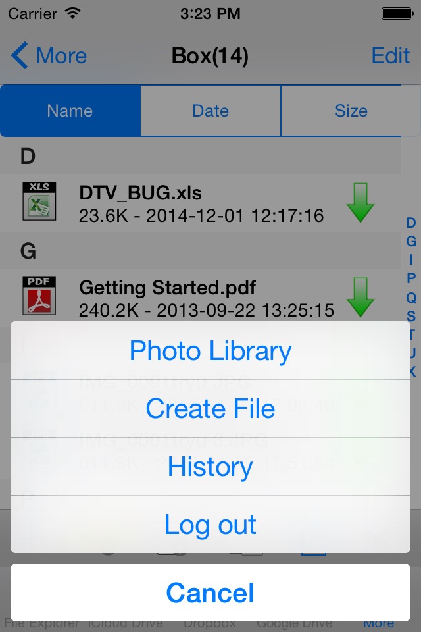Cancel the action sheet
Image resolution: width=421 pixels, height=632 pixels.
pos(210,592)
